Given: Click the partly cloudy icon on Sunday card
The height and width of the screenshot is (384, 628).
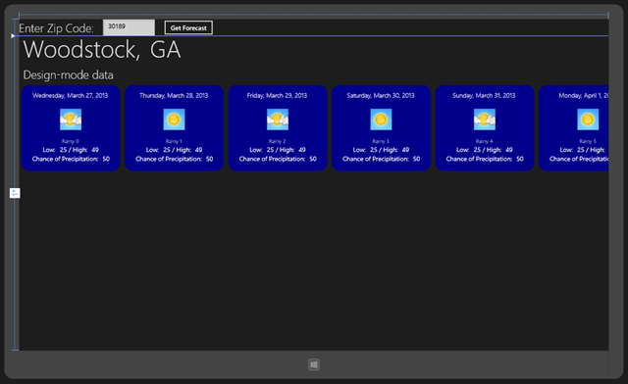Looking at the screenshot, I should pos(484,120).
